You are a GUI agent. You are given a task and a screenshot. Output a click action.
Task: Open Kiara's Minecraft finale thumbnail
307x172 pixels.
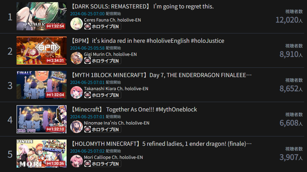[x=42, y=85]
